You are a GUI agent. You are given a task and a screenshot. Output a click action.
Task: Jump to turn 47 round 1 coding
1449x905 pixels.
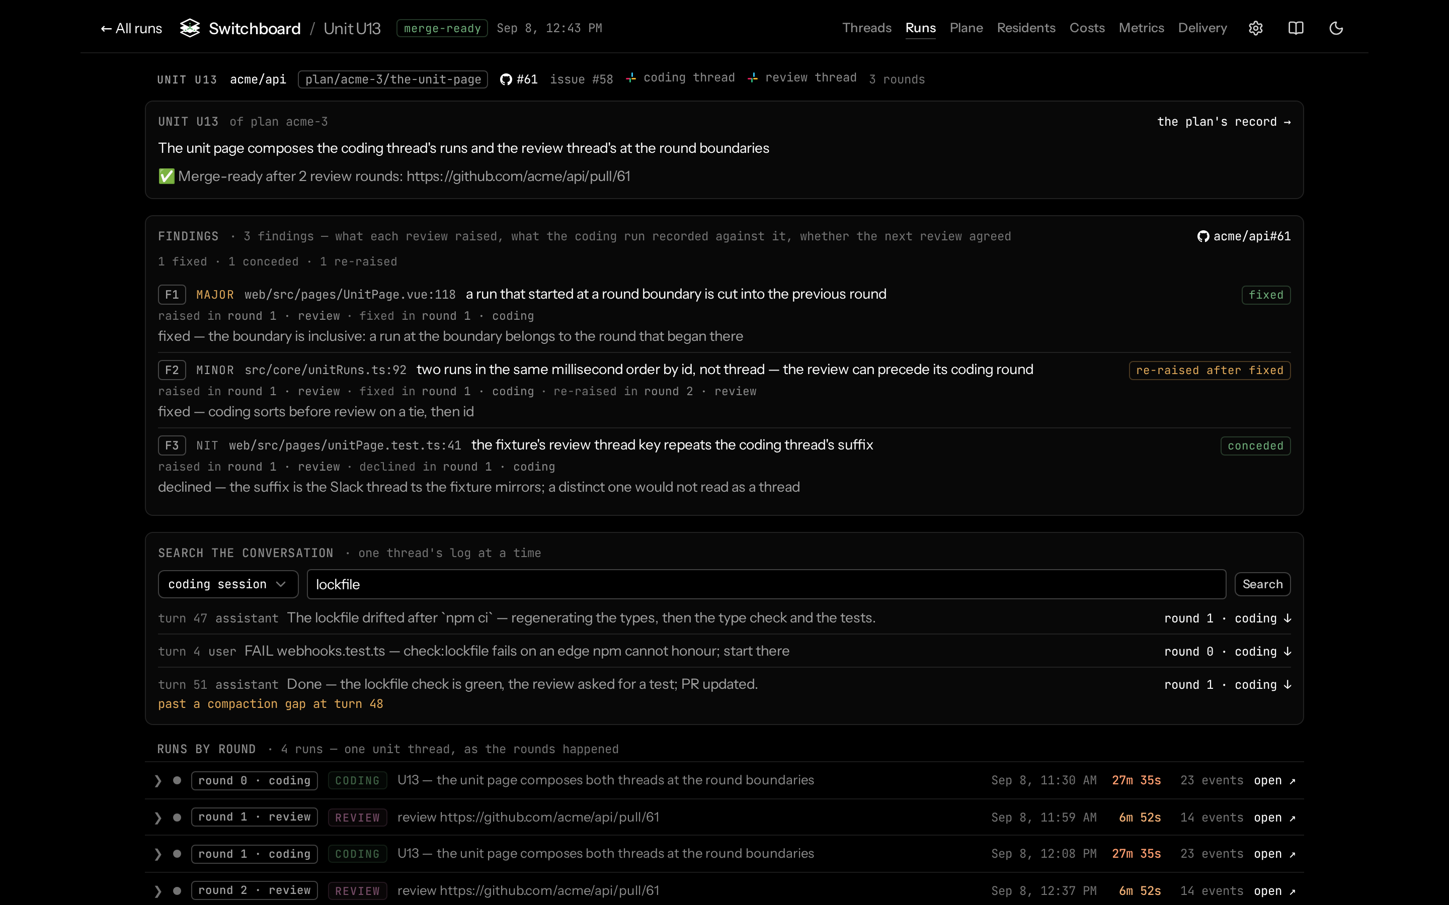(1228, 618)
